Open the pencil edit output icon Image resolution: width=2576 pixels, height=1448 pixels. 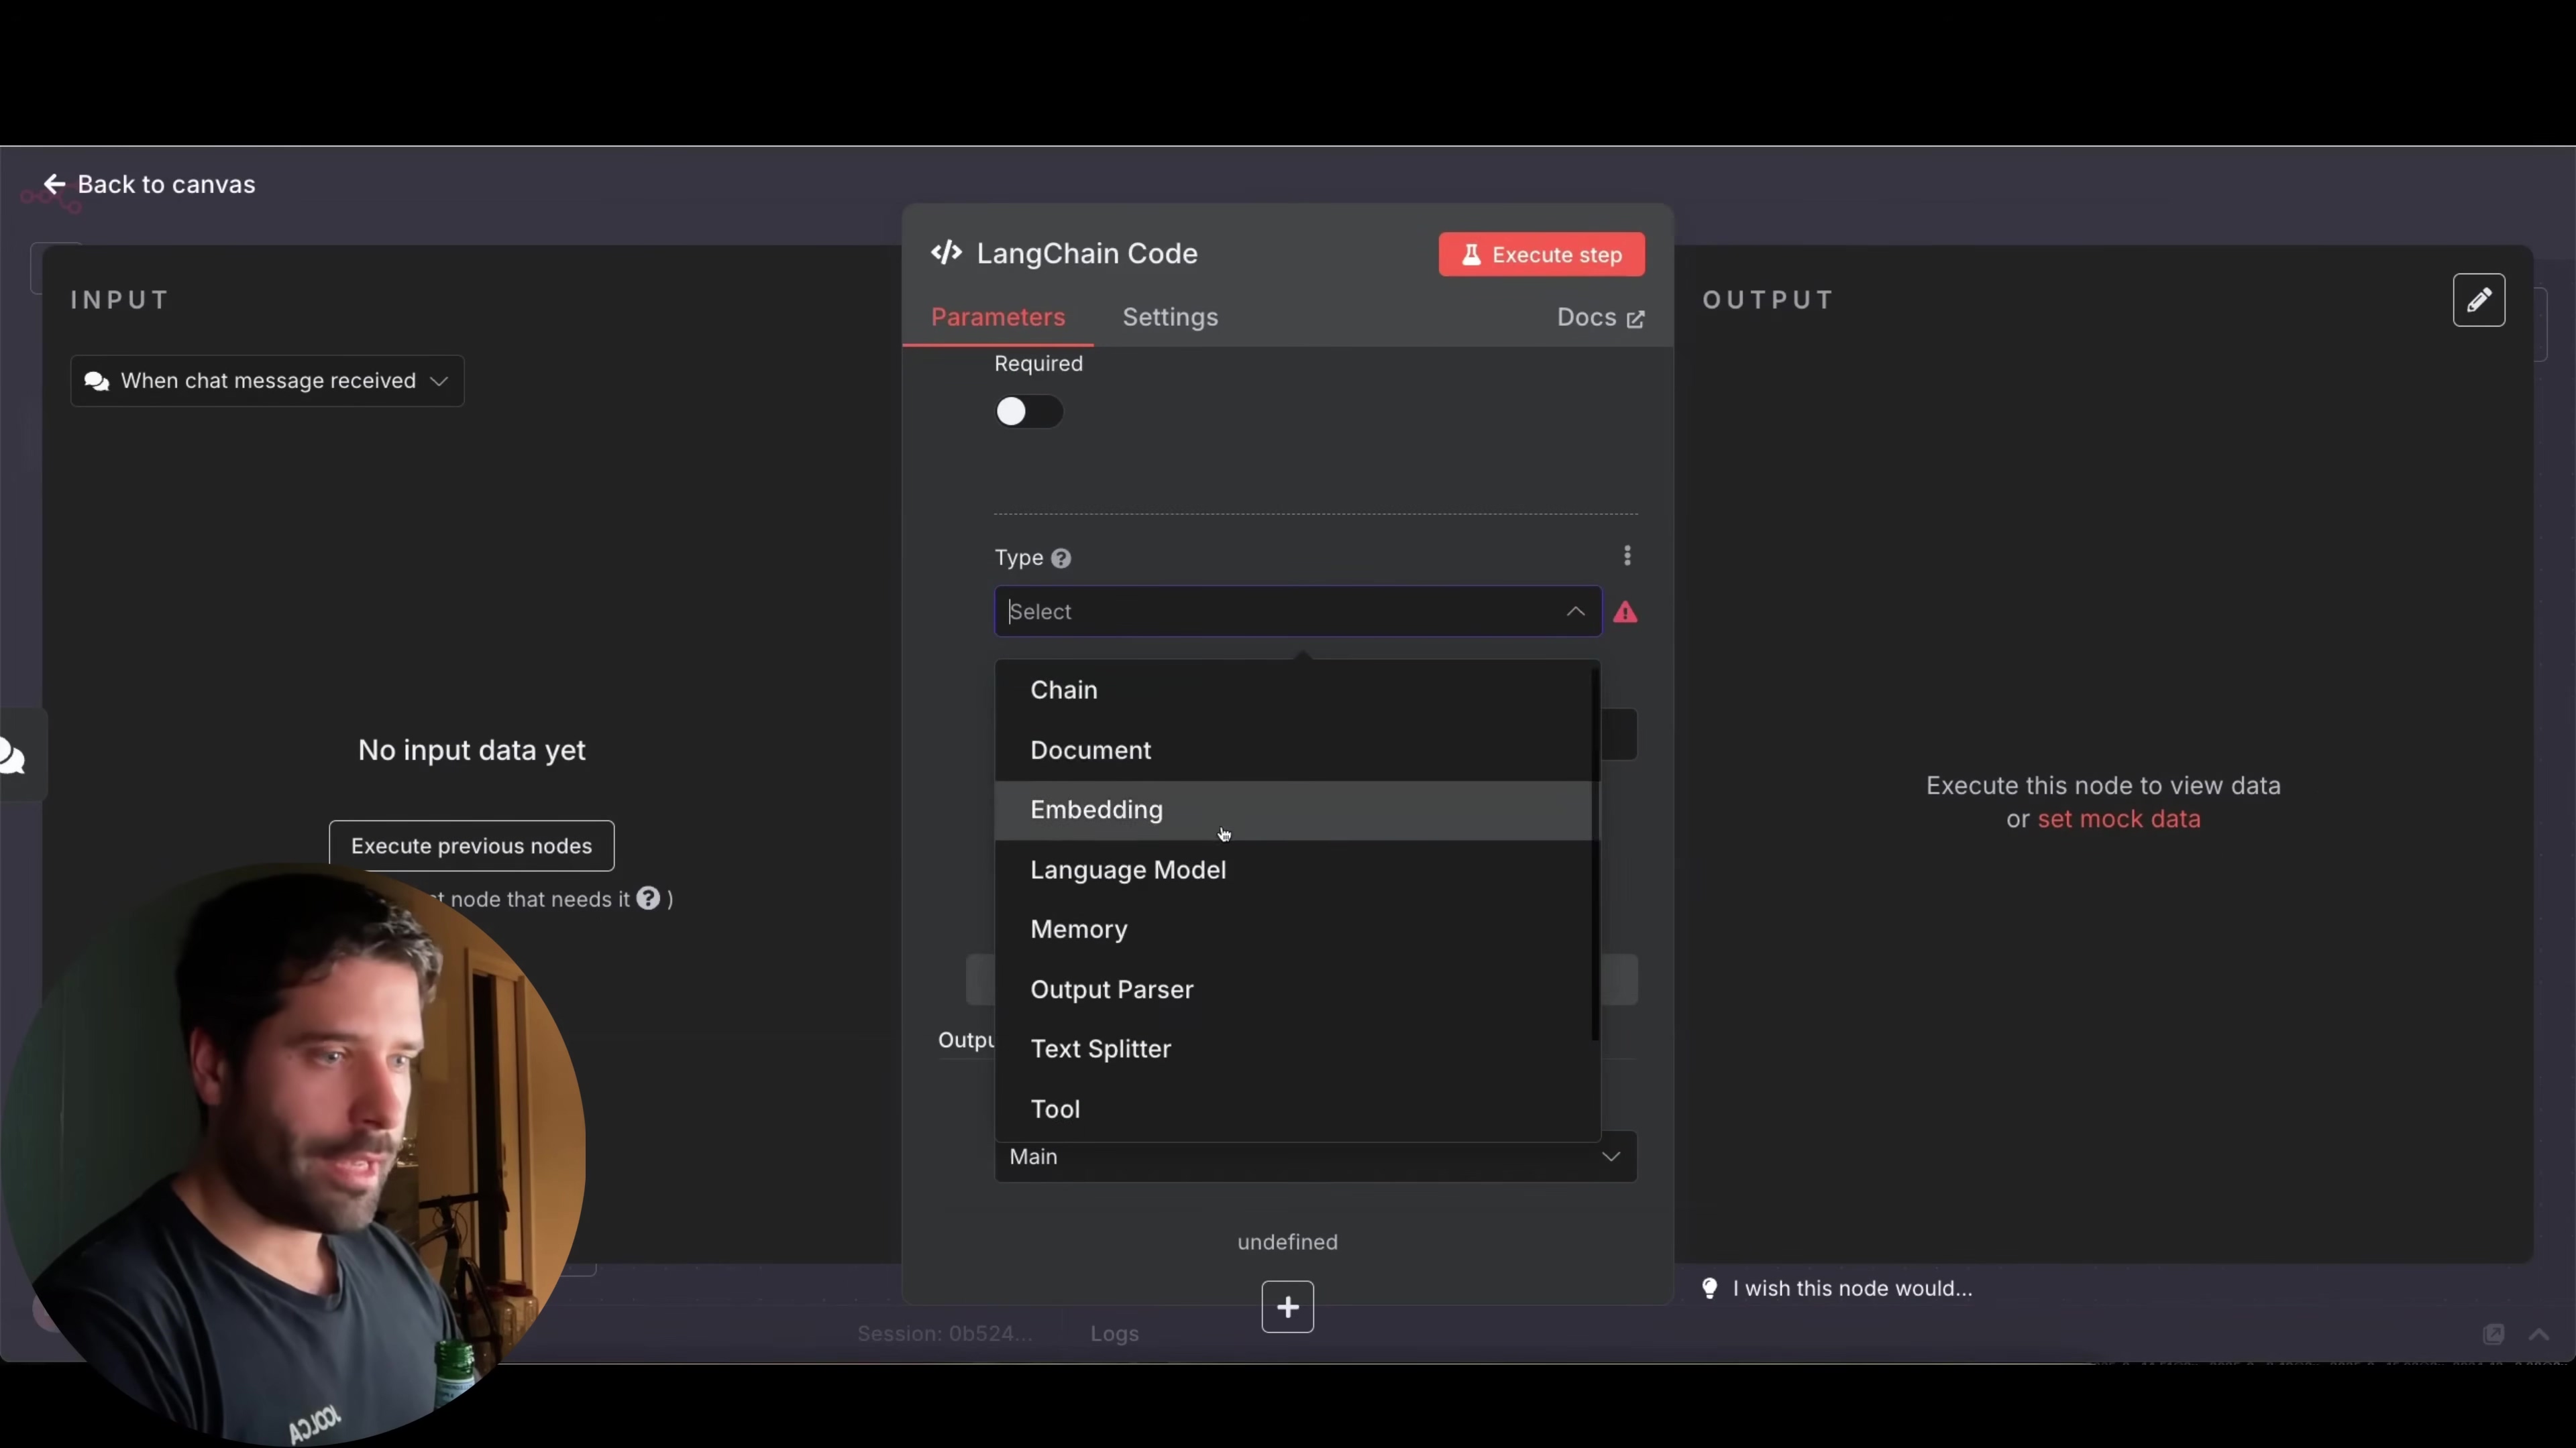(2478, 300)
